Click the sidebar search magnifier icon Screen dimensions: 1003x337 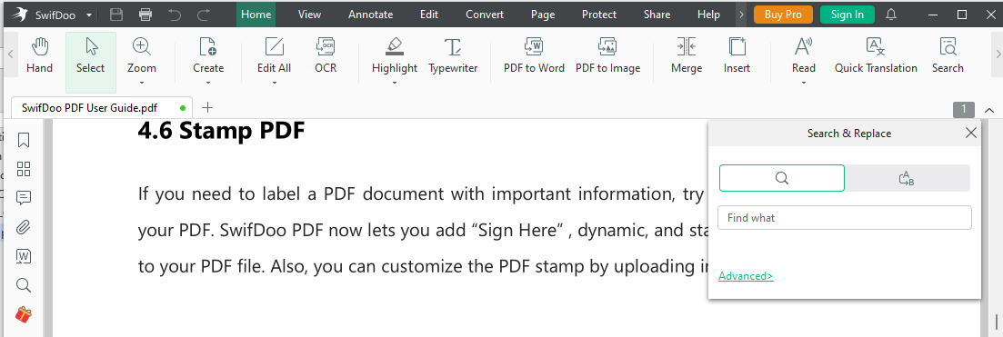[x=24, y=285]
